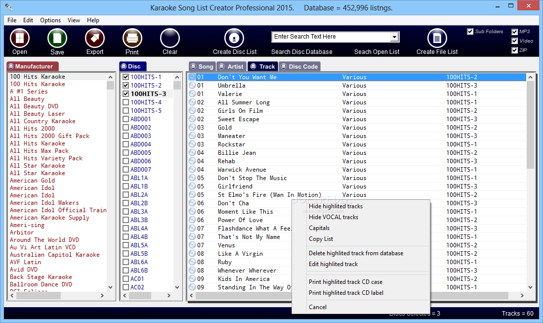Toggle the Video checkbox
This screenshot has width=543, height=323.
[x=515, y=41]
